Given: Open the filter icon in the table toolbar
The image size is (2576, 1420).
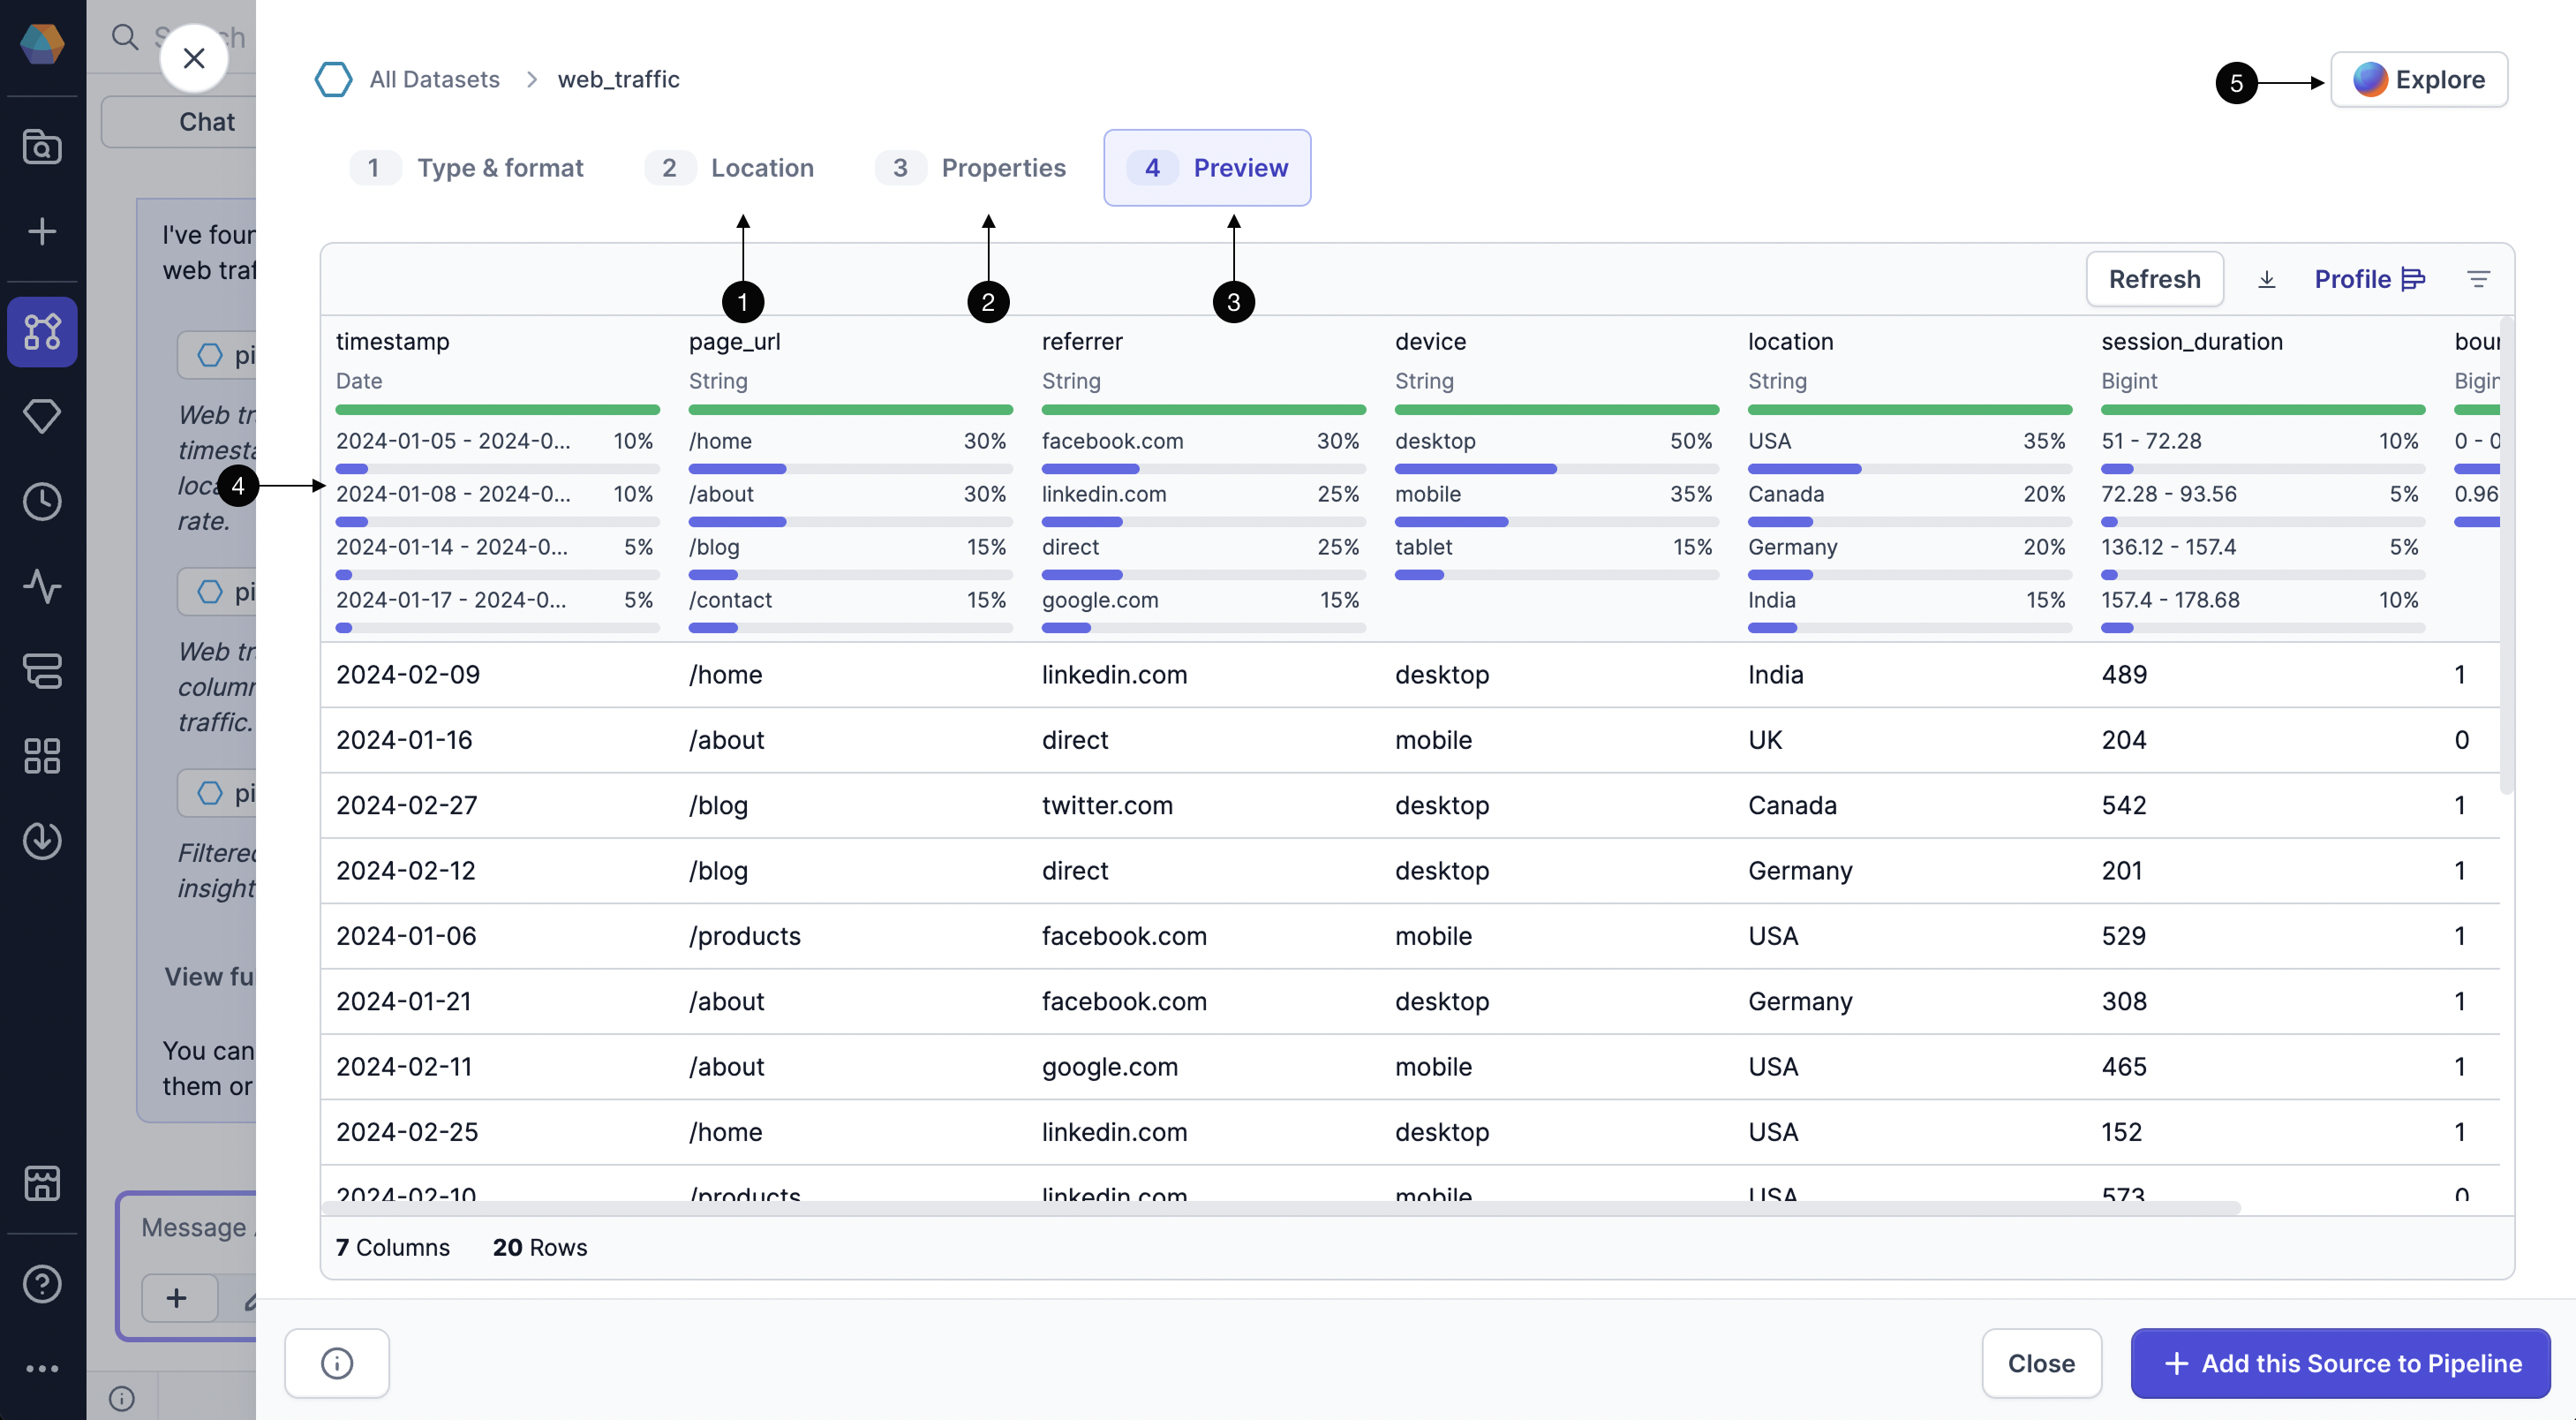Looking at the screenshot, I should pyautogui.click(x=2479, y=279).
